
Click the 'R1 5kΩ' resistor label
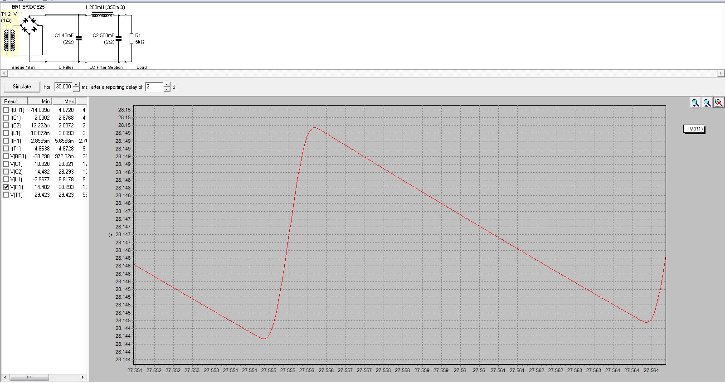coord(140,39)
